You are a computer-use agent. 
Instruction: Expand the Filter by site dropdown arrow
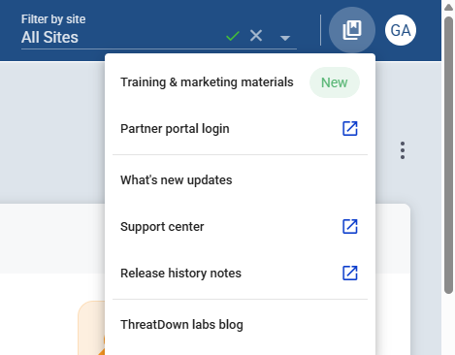[285, 38]
